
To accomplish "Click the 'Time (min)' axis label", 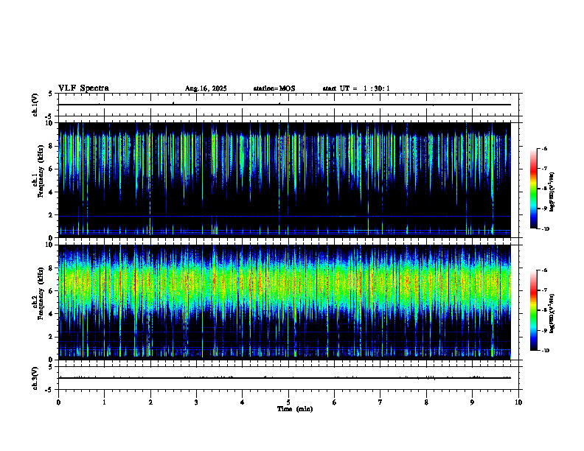I will coord(295,409).
